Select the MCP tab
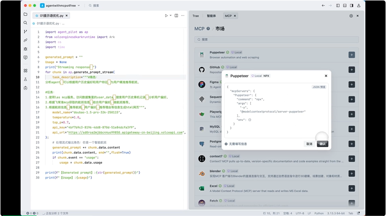 click(x=228, y=16)
